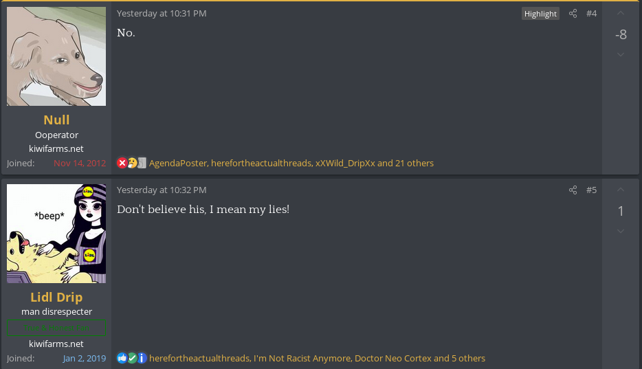
Task: Open the #5 post permalink
Action: pos(591,190)
